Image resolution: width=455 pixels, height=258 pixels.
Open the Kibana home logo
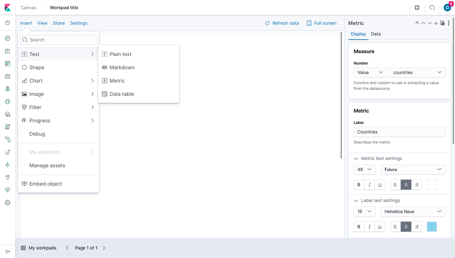click(x=8, y=8)
